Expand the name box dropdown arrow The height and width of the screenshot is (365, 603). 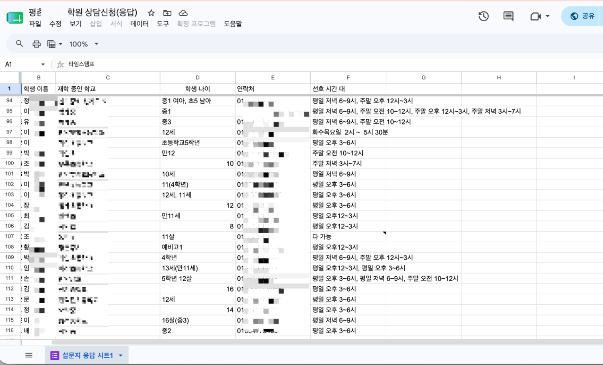coord(43,64)
